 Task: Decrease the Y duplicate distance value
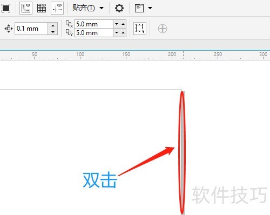point(117,33)
